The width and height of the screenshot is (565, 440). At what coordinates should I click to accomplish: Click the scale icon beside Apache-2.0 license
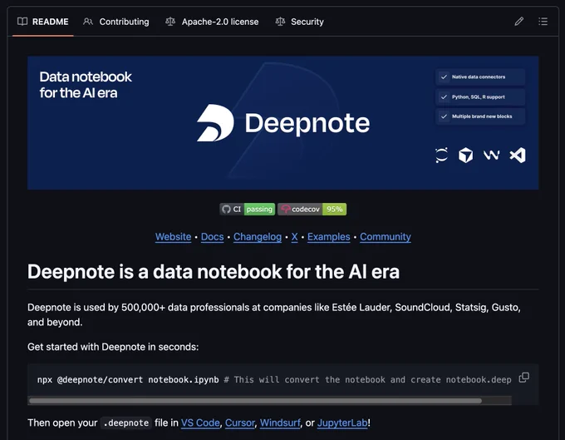tap(170, 22)
